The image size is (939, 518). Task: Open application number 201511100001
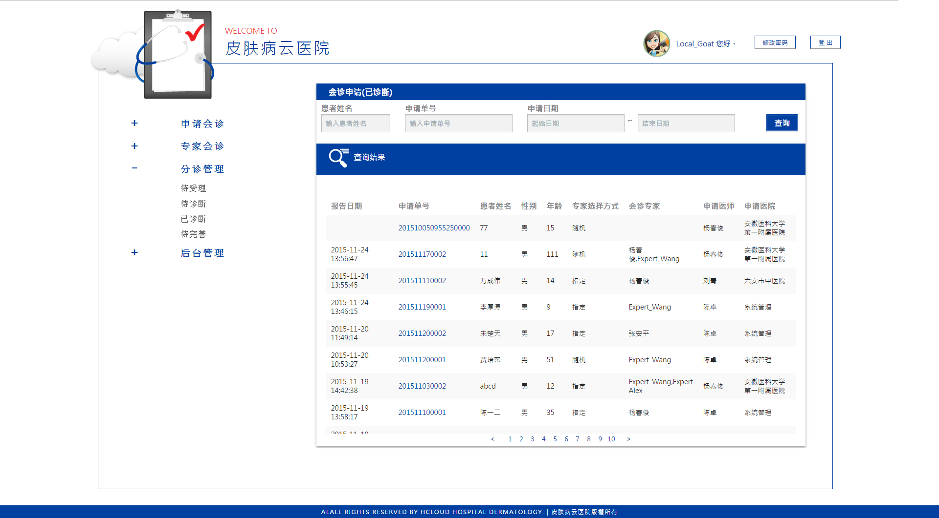pos(422,413)
